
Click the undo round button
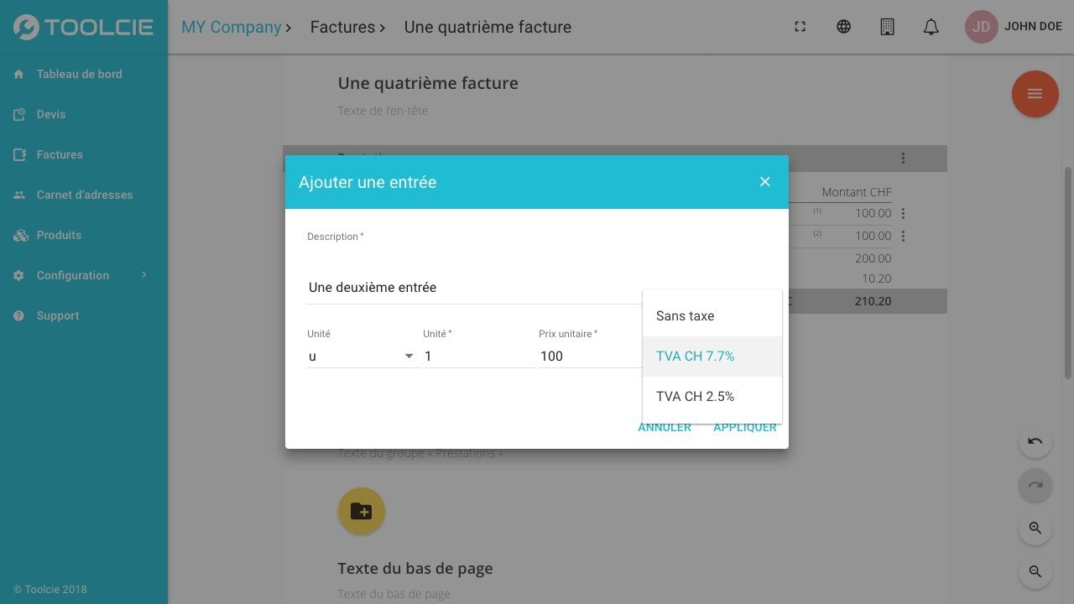coord(1035,441)
